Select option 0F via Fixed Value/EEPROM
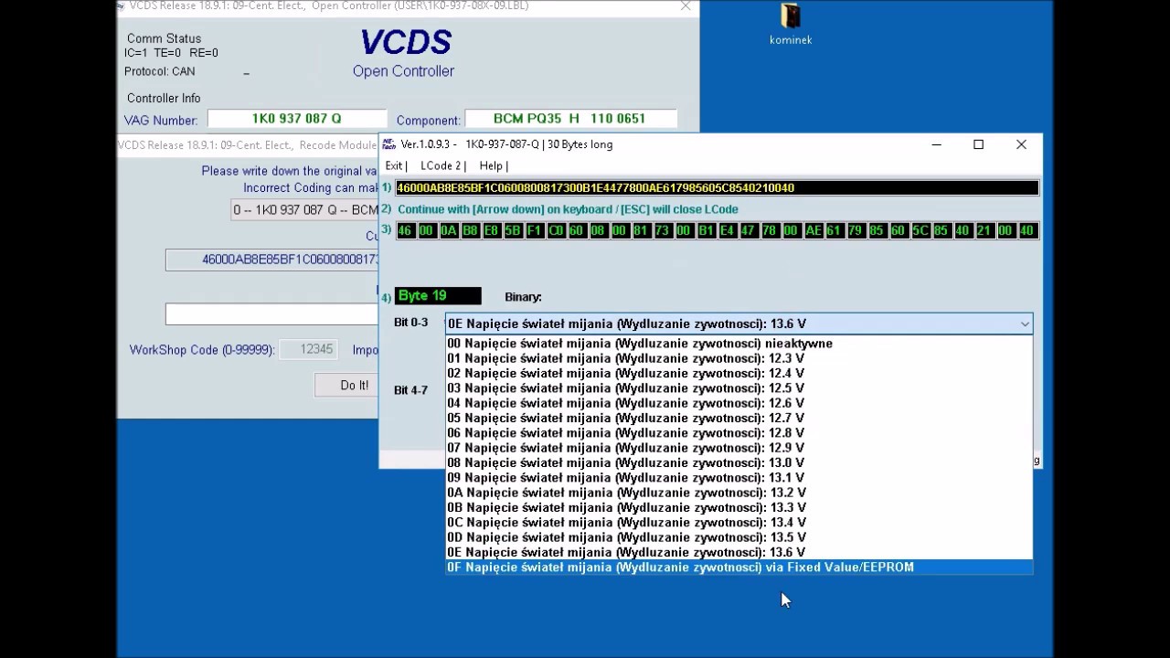 (x=739, y=568)
